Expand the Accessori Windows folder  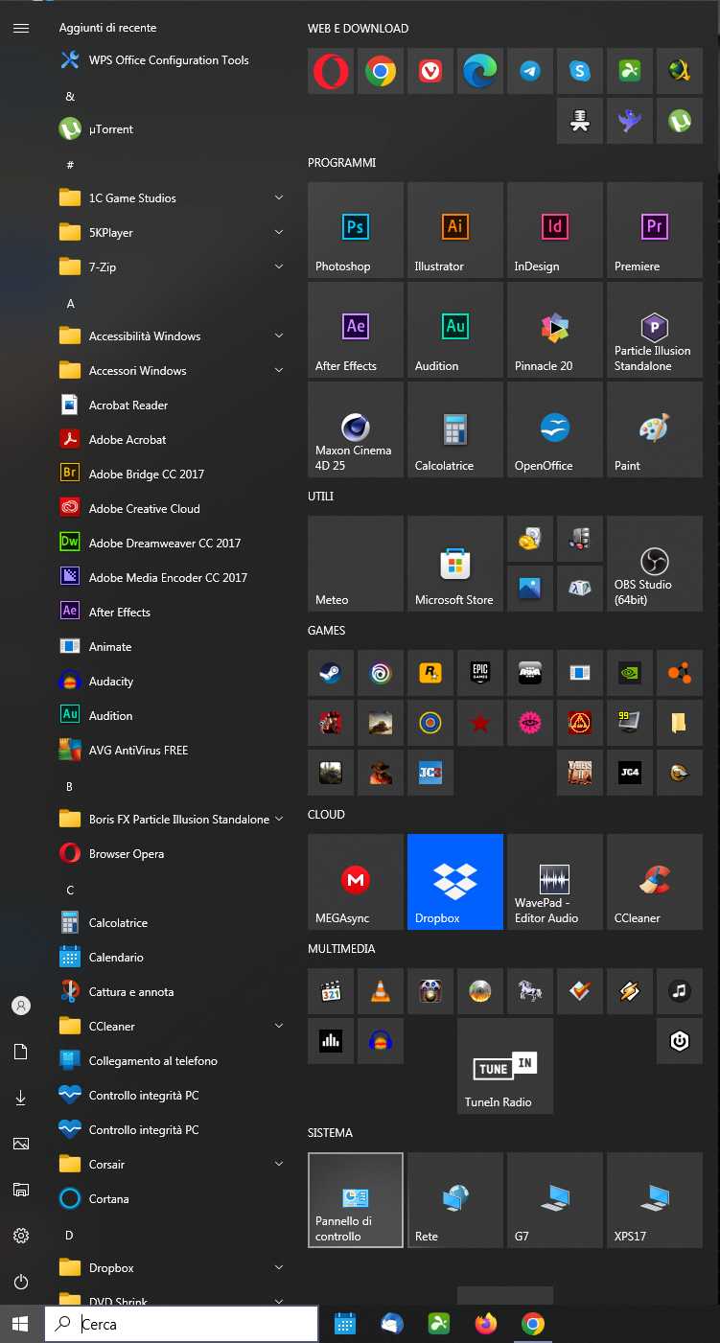tap(173, 371)
